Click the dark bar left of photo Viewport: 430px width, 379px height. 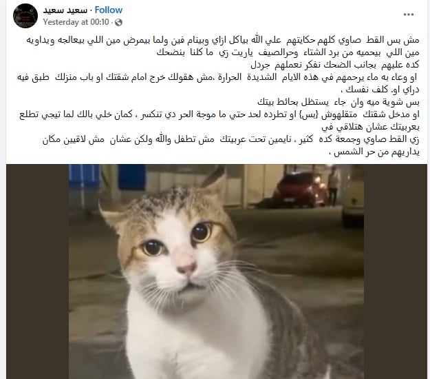click(x=38, y=272)
